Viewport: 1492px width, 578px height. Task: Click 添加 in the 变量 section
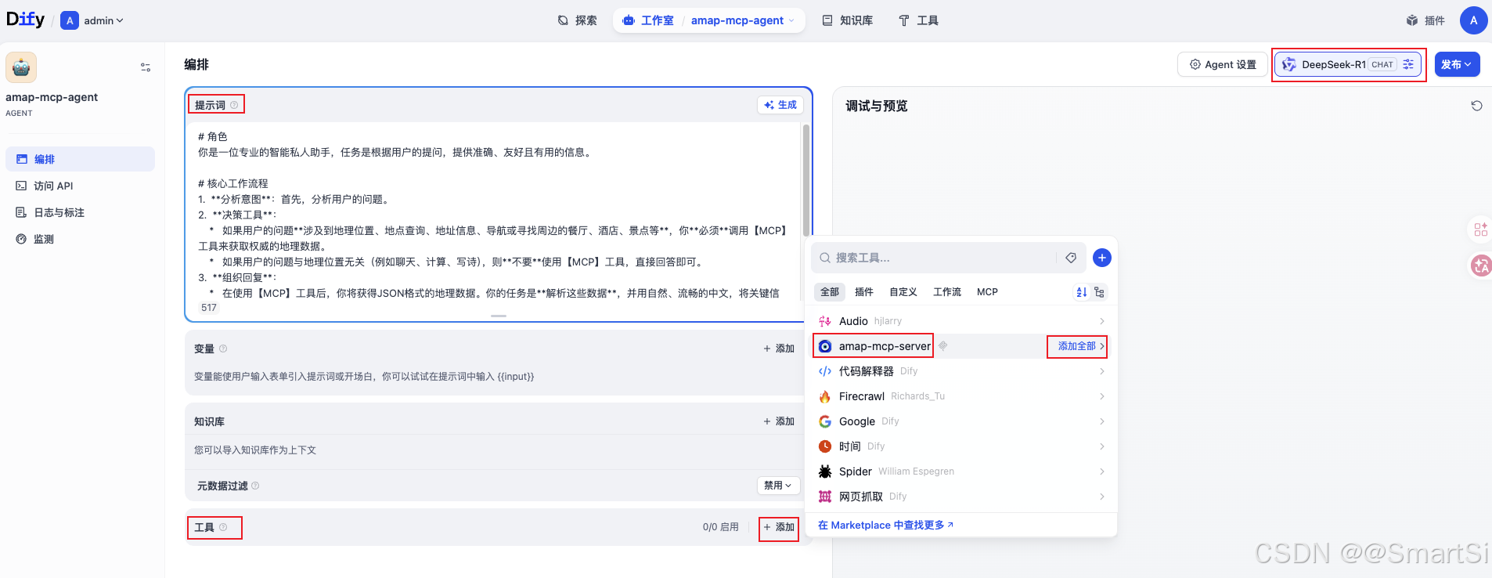click(779, 349)
